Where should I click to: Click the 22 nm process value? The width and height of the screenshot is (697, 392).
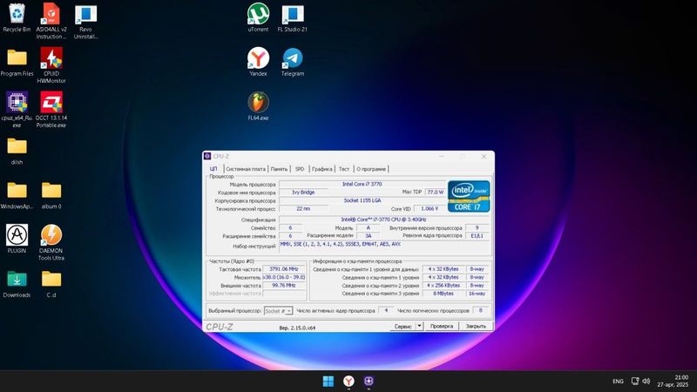(x=303, y=209)
